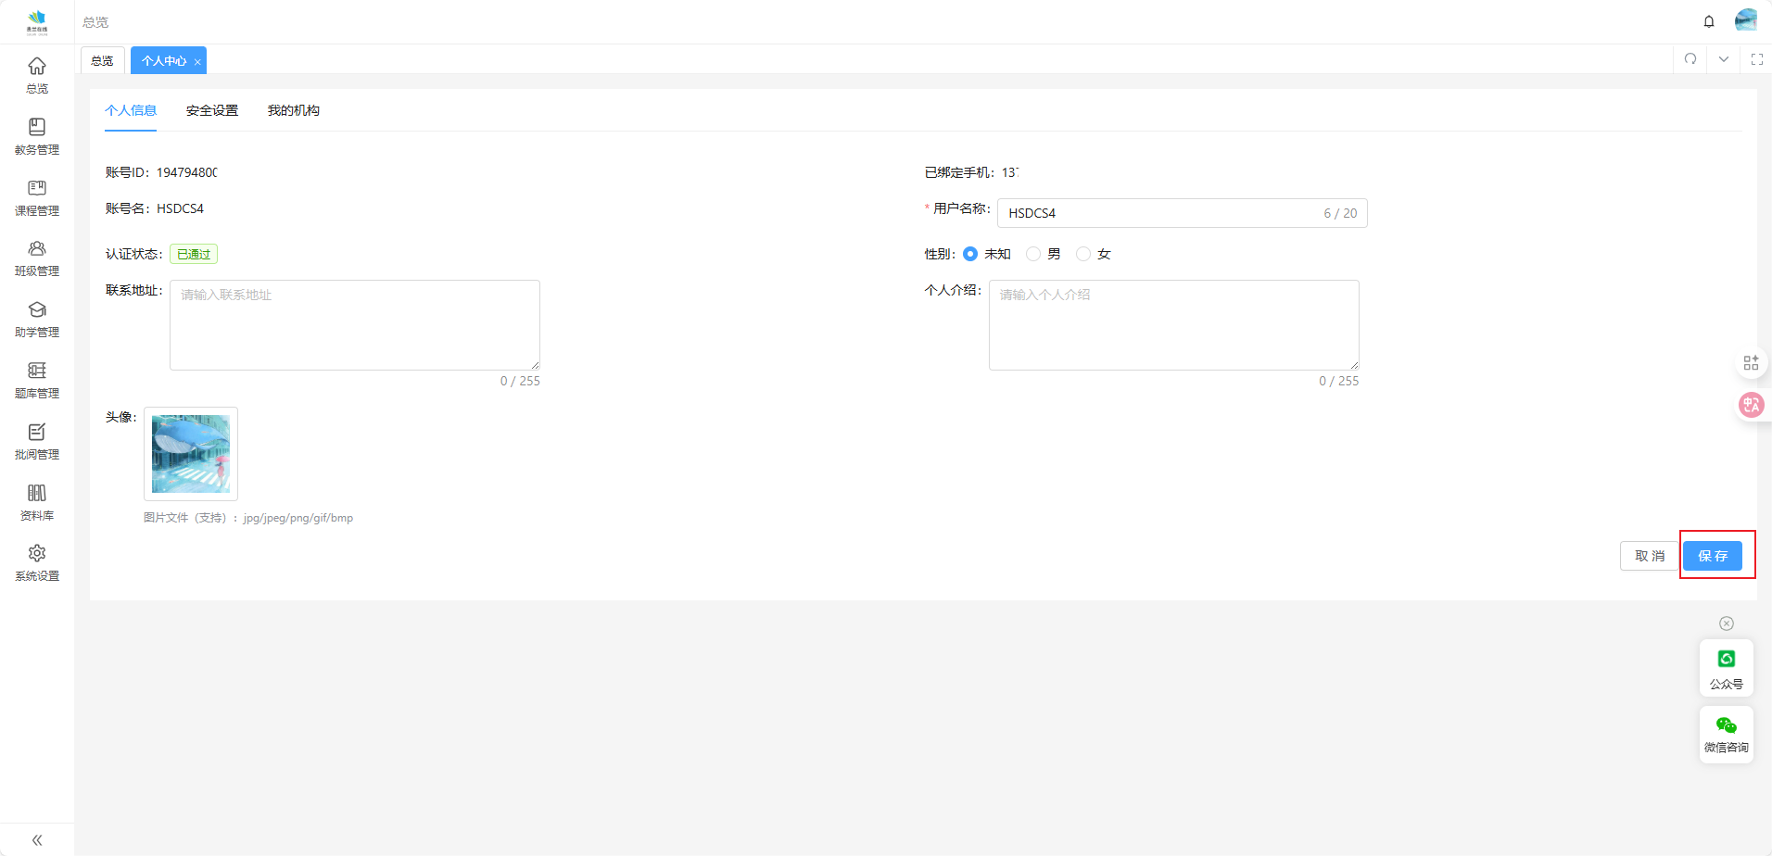Collapse the left sidebar with double chevron
The image size is (1772, 856).
point(37,840)
